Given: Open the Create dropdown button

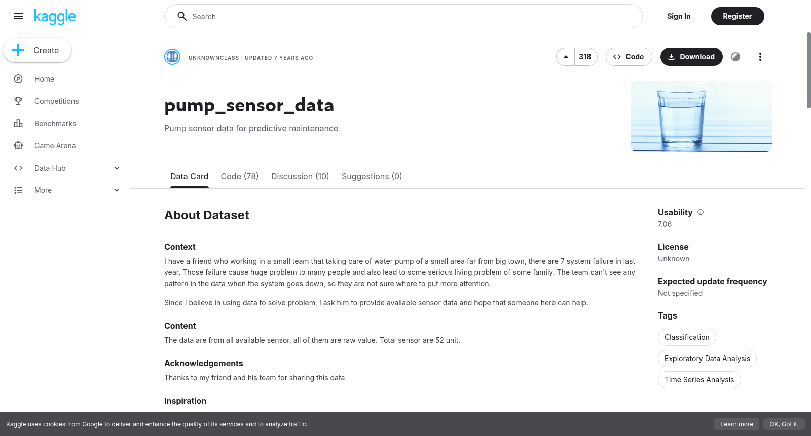Looking at the screenshot, I should pos(37,50).
